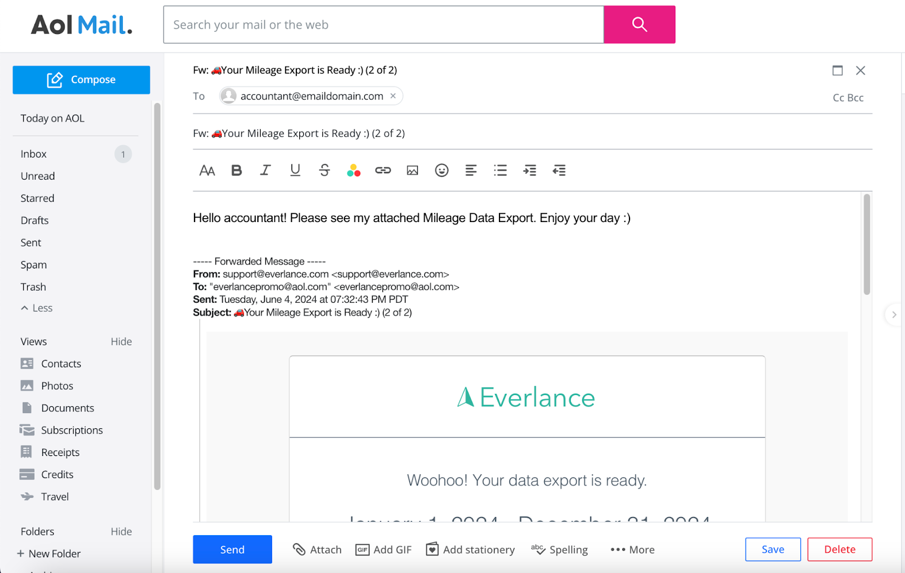This screenshot has height=573, width=905.
Task: Open the bulleted list options
Action: point(500,170)
